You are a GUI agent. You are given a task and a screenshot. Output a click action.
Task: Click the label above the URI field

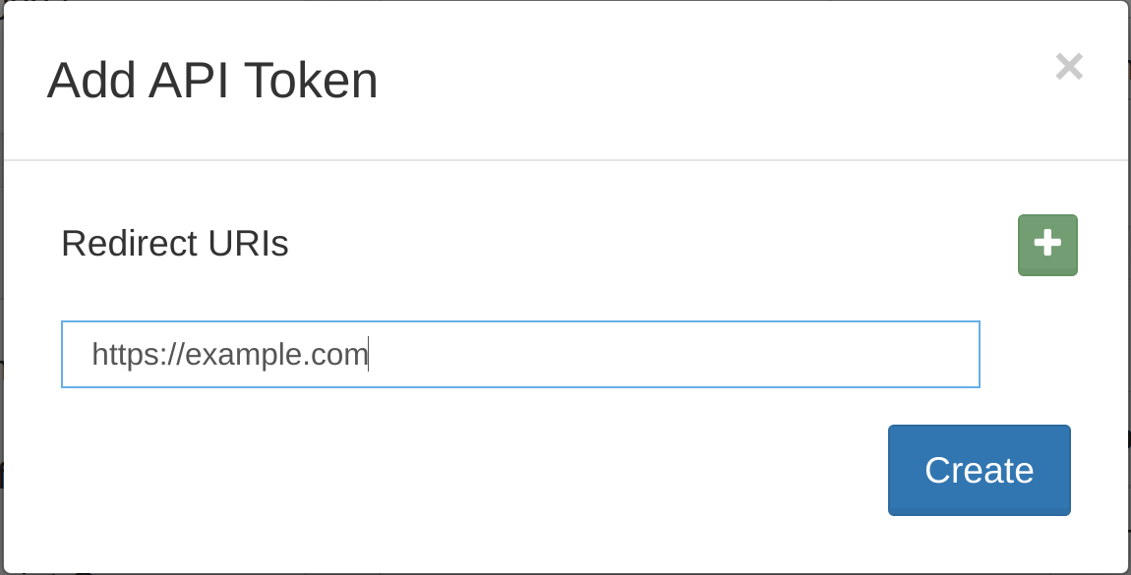[x=175, y=244]
